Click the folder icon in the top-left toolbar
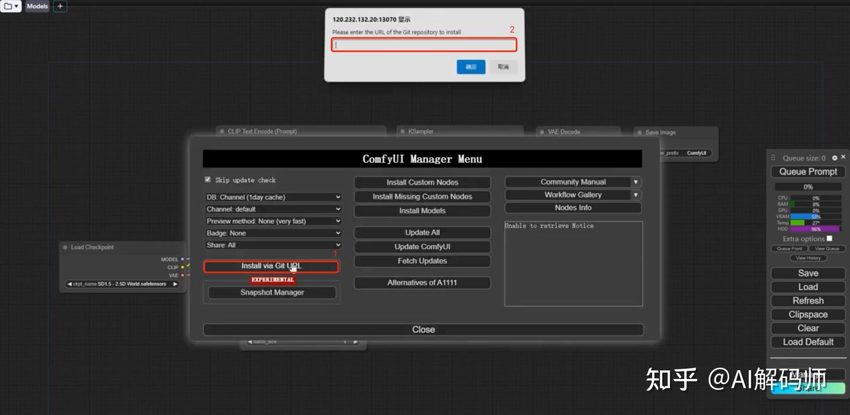 7,6
